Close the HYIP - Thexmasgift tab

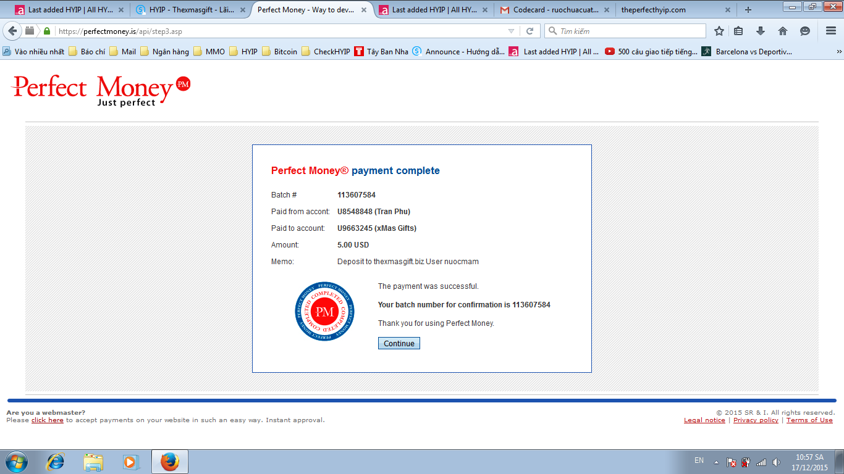[242, 10]
